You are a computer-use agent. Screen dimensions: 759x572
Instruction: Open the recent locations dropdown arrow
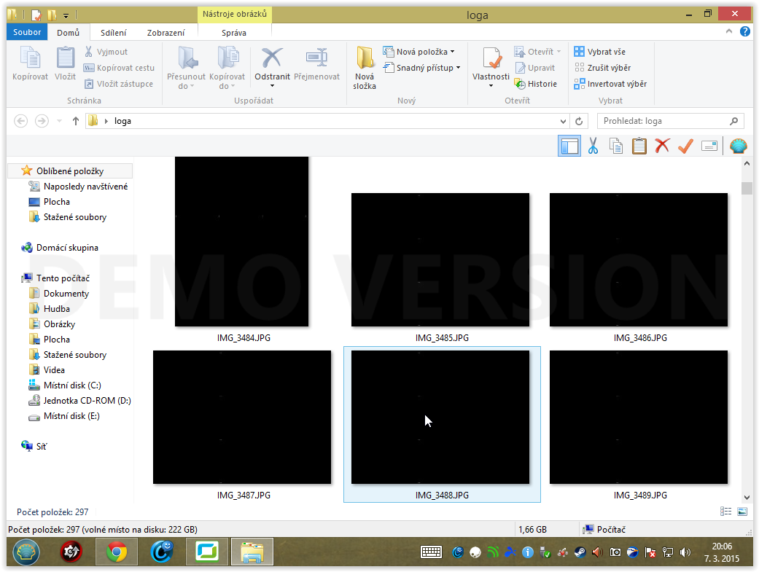(59, 121)
